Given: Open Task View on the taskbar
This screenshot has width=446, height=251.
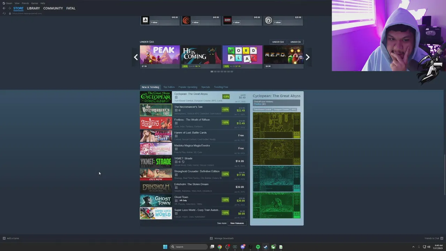Looking at the screenshot, I should tap(212, 247).
